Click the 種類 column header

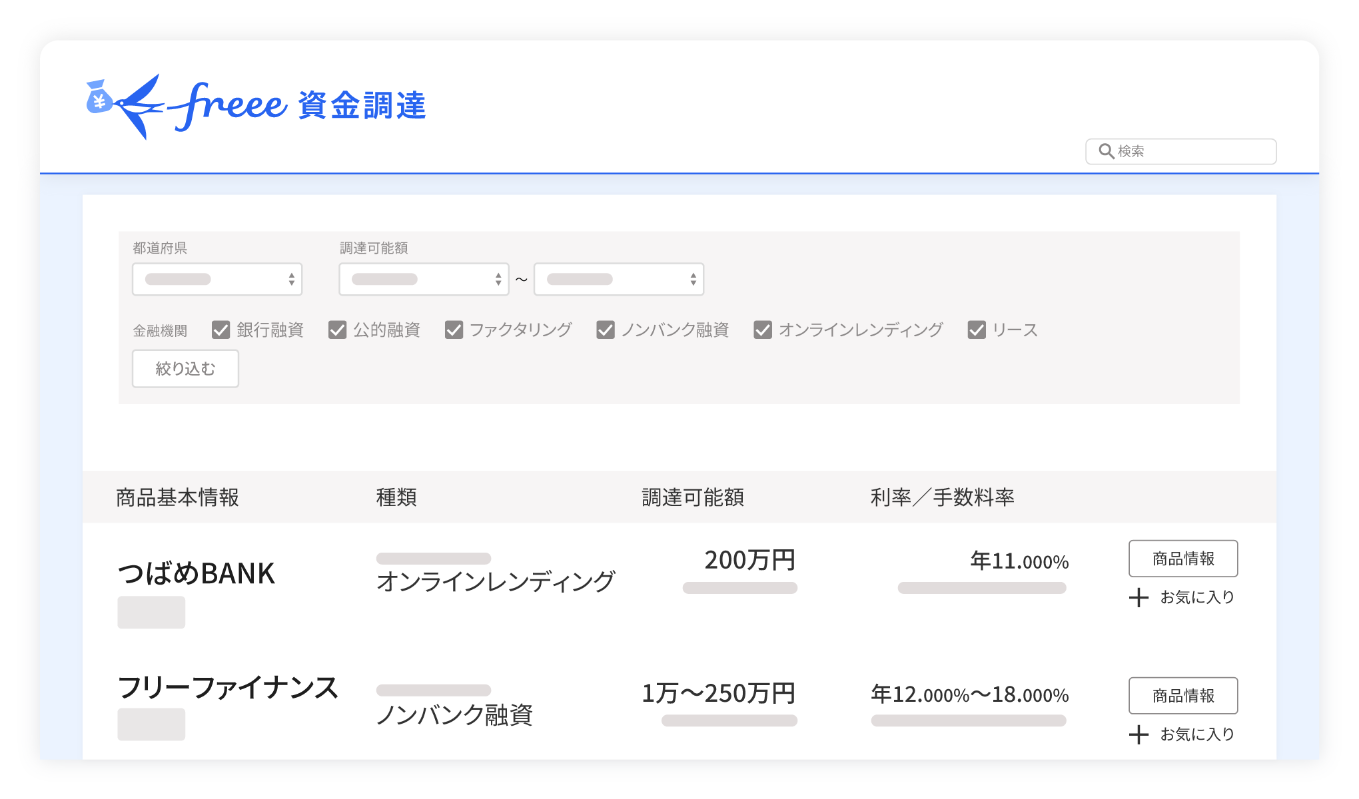[396, 497]
